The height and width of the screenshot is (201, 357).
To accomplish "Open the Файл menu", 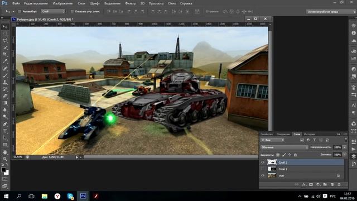I will click(x=16, y=3).
